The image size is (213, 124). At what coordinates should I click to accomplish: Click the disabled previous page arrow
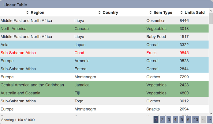coord(203,119)
